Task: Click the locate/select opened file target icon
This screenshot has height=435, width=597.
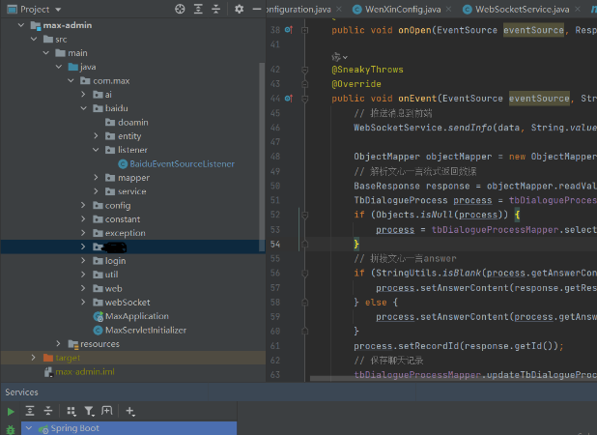Action: coord(180,9)
